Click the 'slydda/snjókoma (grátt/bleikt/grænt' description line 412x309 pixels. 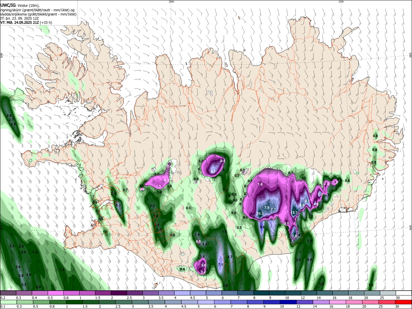38,14
